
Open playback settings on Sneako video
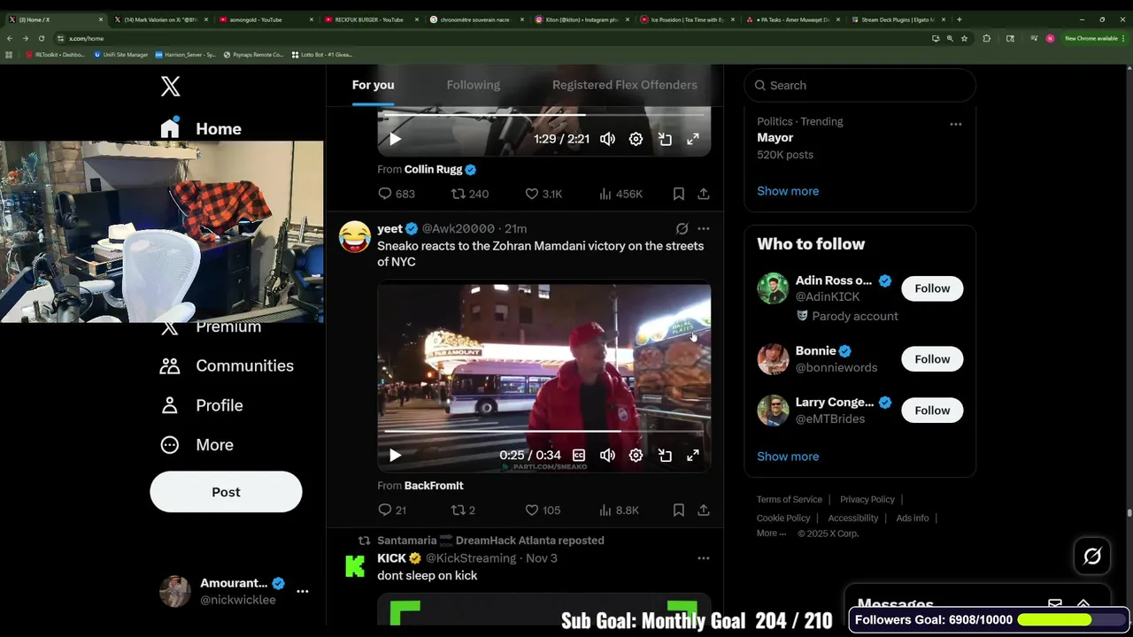(636, 456)
